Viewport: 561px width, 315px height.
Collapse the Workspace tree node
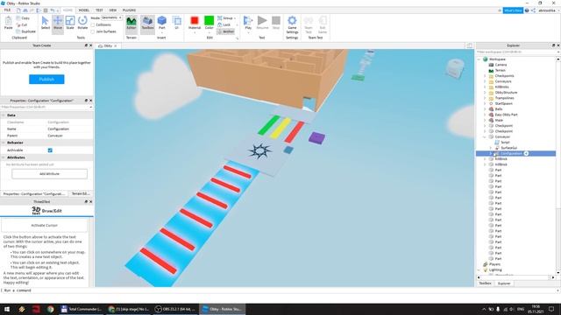tap(479, 59)
